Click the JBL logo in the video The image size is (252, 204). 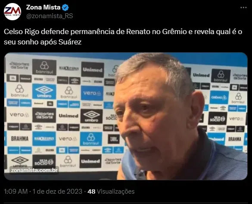[114, 139]
